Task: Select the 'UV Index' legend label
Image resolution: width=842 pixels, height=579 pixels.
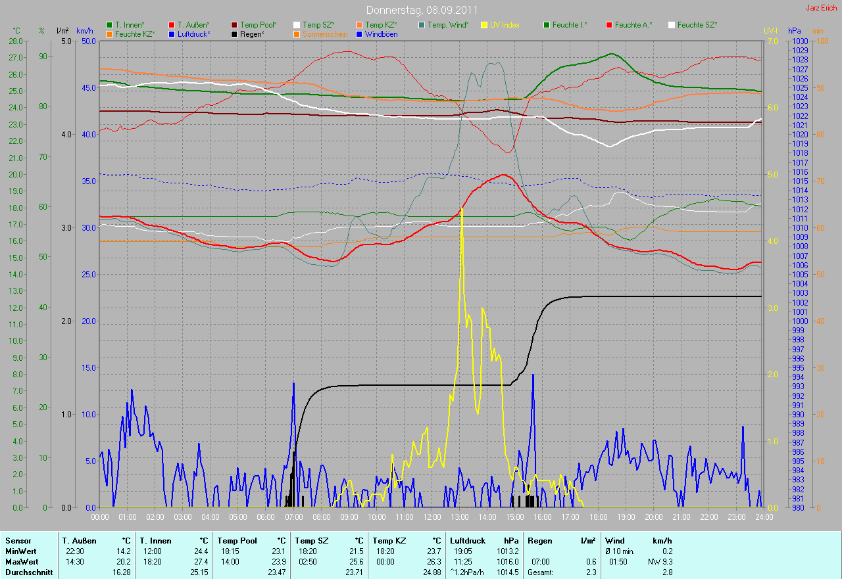Action: click(x=505, y=25)
